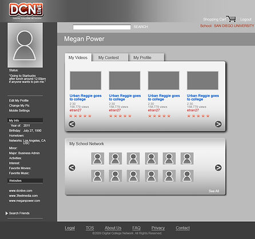Click Megan Power's profile picture placeholder
The image size is (255, 239).
25,45
